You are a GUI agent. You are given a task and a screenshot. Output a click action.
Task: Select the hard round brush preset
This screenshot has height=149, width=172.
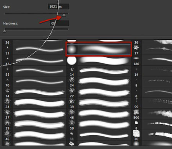coord(98,60)
